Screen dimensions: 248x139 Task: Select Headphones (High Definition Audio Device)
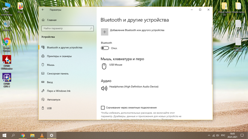[134, 86]
